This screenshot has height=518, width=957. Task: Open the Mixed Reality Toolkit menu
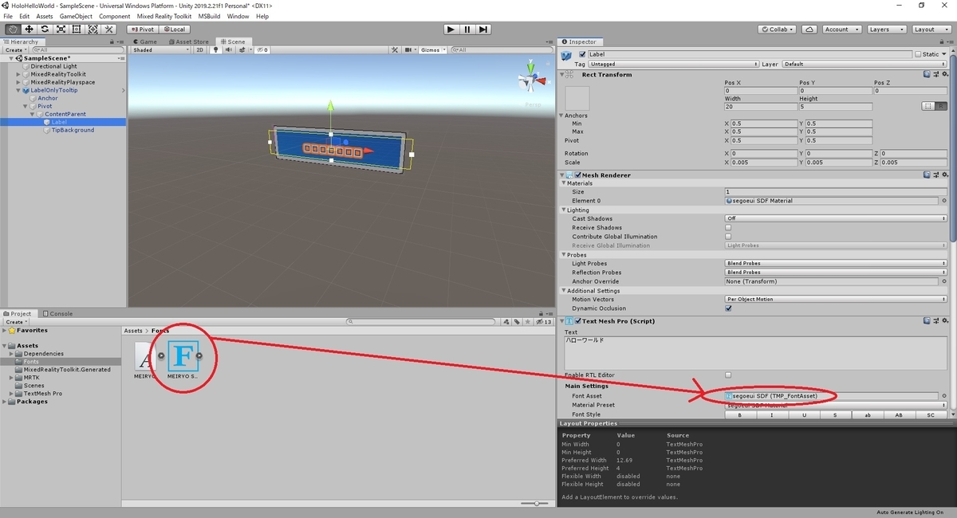point(164,16)
